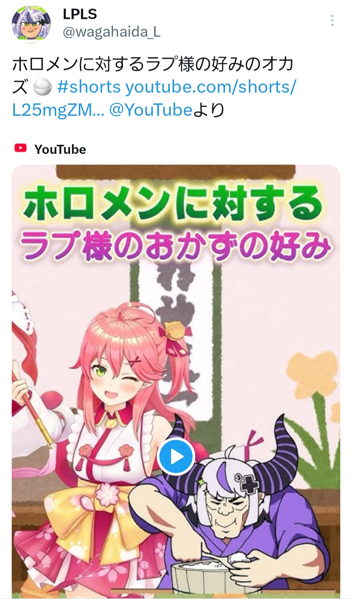The image size is (352, 607).
Task: Open the @YouTube mention
Action: pos(150,110)
